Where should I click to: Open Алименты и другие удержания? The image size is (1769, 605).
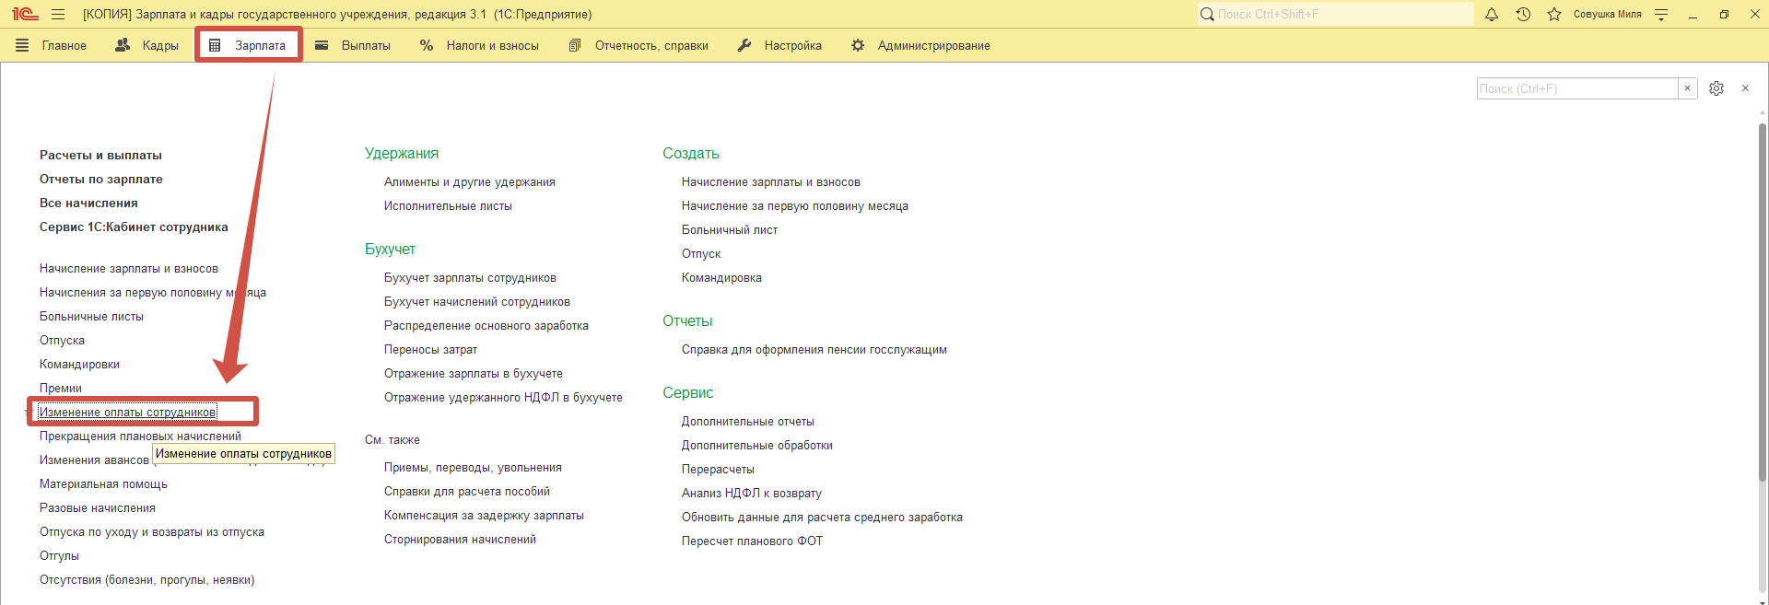pos(470,182)
